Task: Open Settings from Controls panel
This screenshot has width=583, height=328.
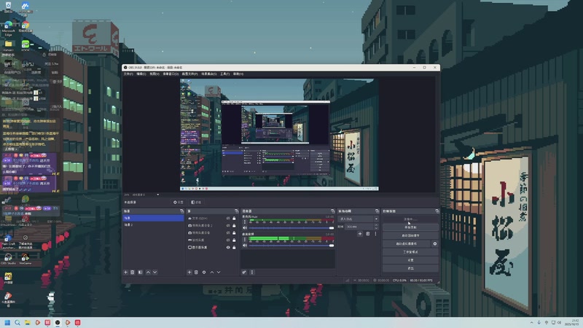Action: click(410, 260)
